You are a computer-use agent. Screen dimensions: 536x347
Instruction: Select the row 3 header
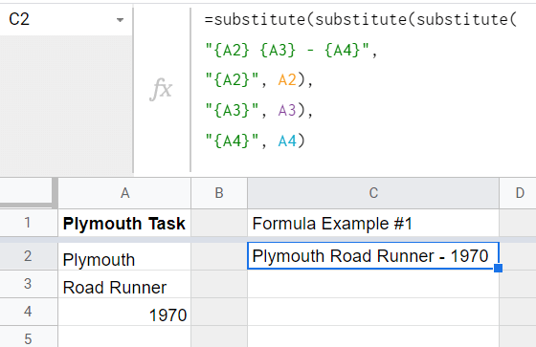tap(28, 284)
